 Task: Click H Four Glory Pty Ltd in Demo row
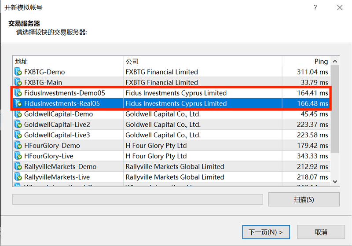pyautogui.click(x=156, y=146)
